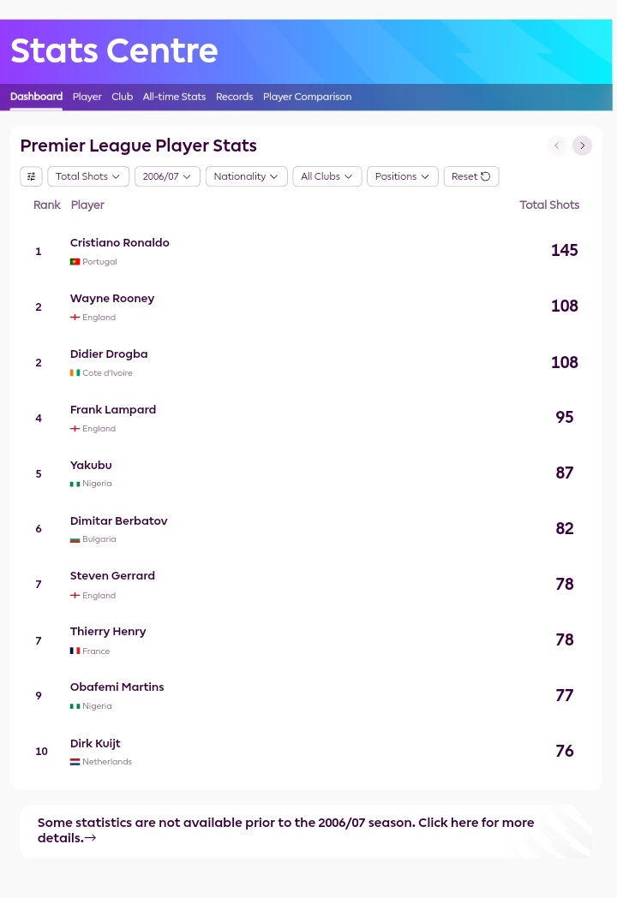Open Obafemi Martins player row
This screenshot has width=617, height=898.
(306, 695)
